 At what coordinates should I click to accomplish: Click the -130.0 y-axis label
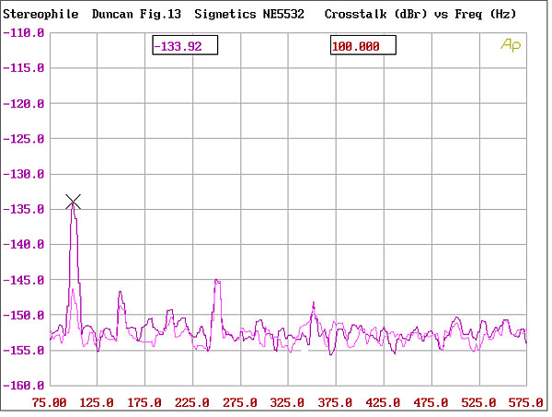[x=24, y=174]
